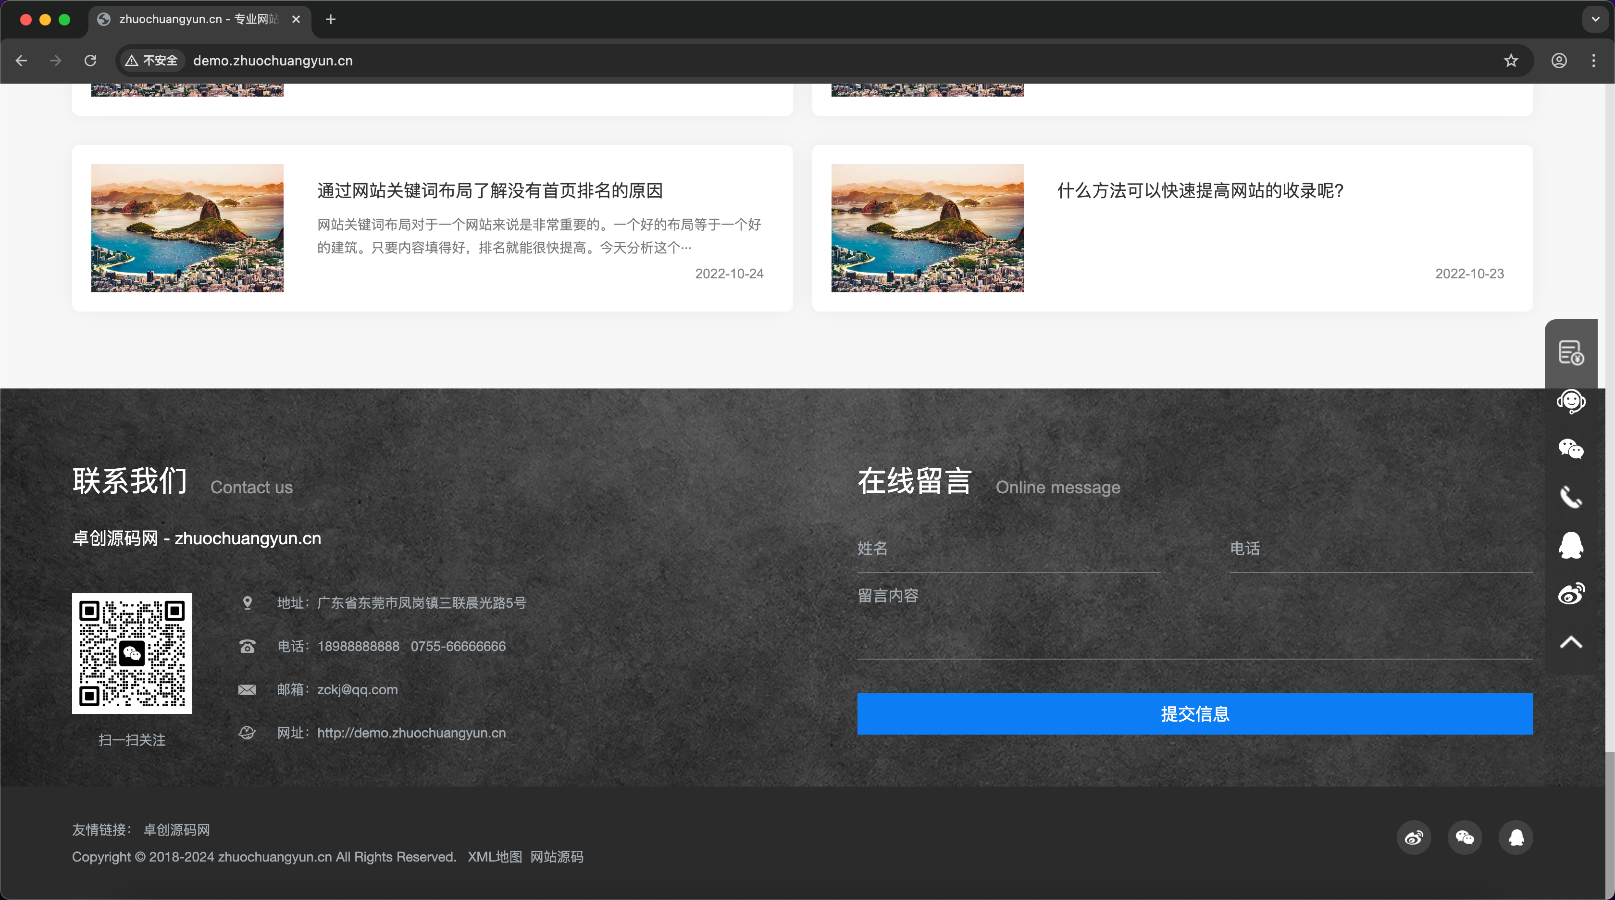The height and width of the screenshot is (900, 1615).
Task: Click the phone icon in floating sidebar
Action: tap(1571, 497)
